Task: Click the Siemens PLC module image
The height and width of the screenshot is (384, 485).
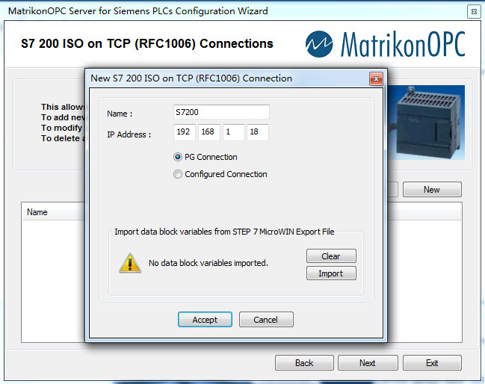Action: click(426, 123)
